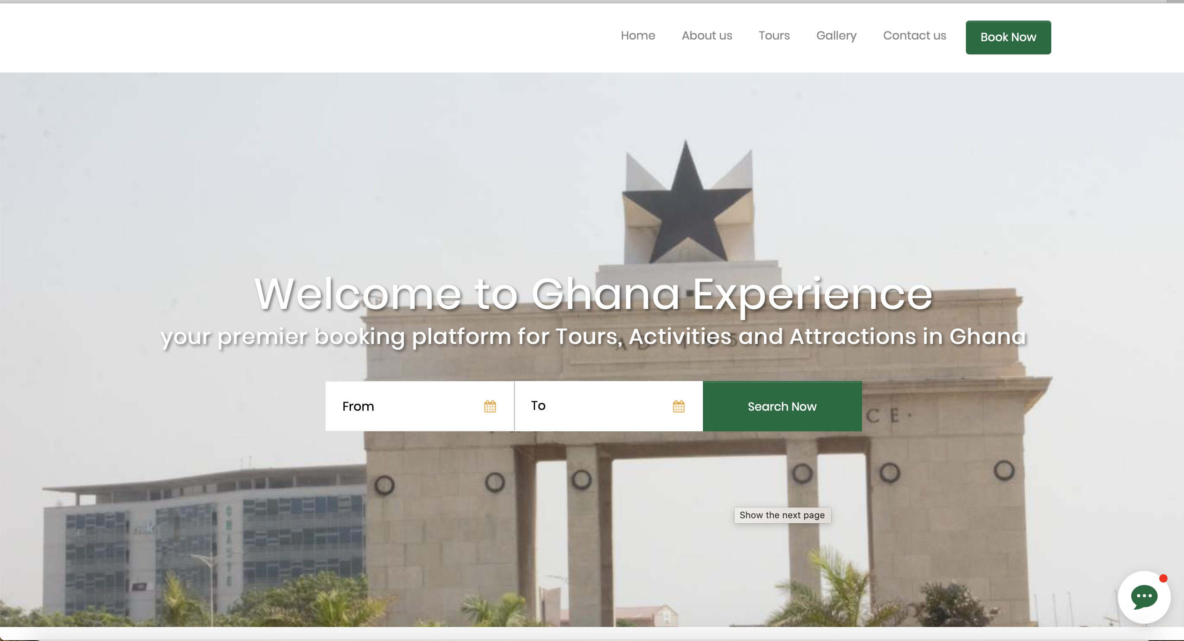Click the engraved C E letters on arch
This screenshot has width=1184, height=641.
tap(883, 416)
